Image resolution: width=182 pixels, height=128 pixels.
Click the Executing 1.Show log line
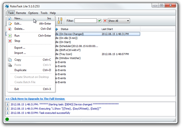coord(56,108)
